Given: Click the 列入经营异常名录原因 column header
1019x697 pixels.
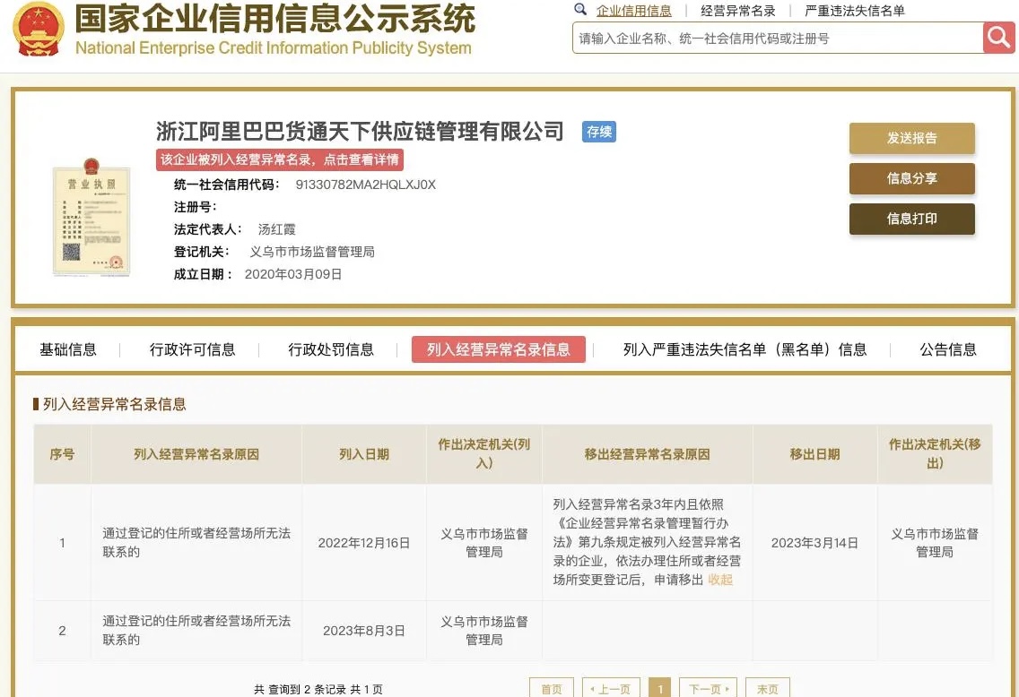Looking at the screenshot, I should (x=196, y=454).
